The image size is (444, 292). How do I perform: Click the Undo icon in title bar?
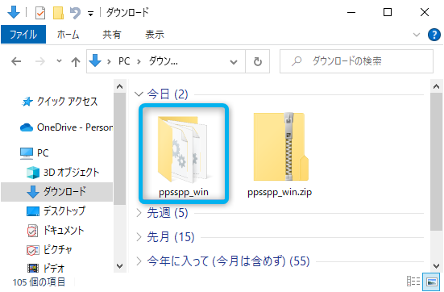75,13
